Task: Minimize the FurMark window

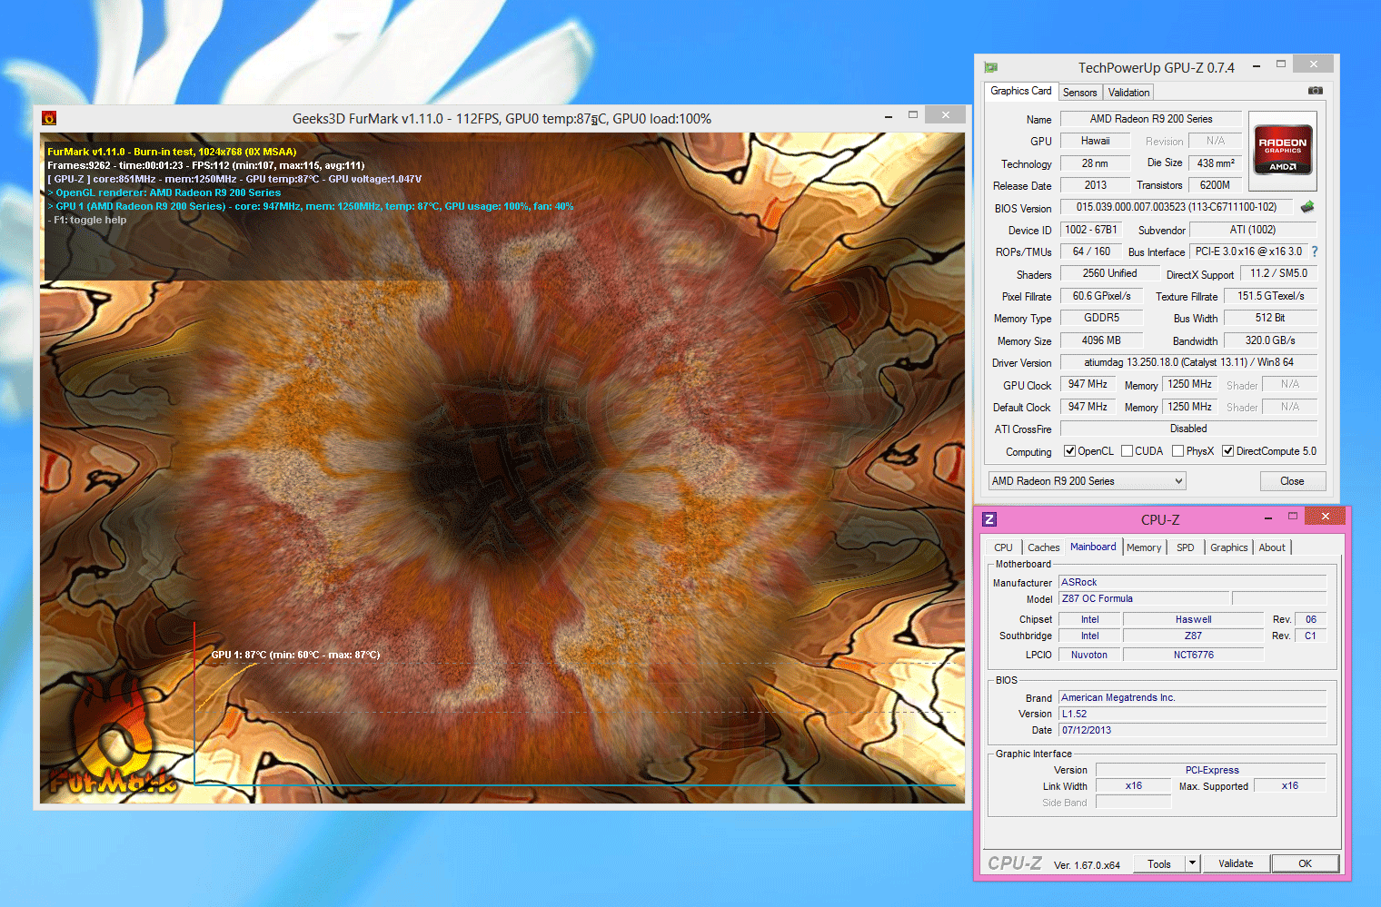Action: (888, 116)
